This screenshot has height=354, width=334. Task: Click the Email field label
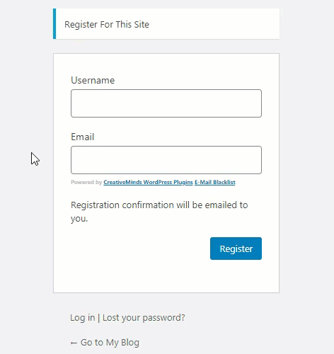click(x=82, y=137)
